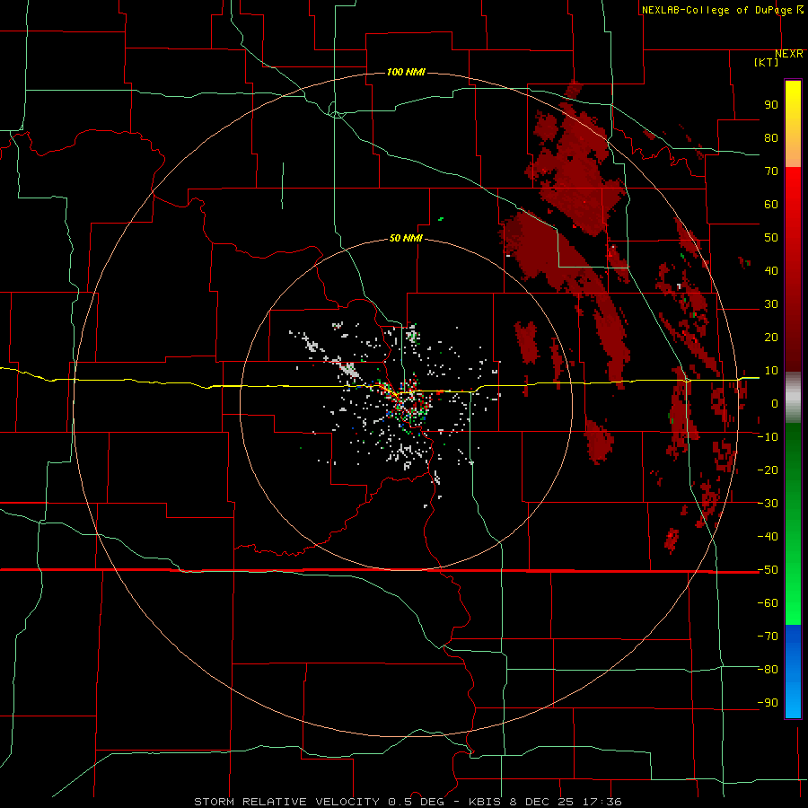
Task: Click the '90' value on velocity scale
Action: pos(771,105)
